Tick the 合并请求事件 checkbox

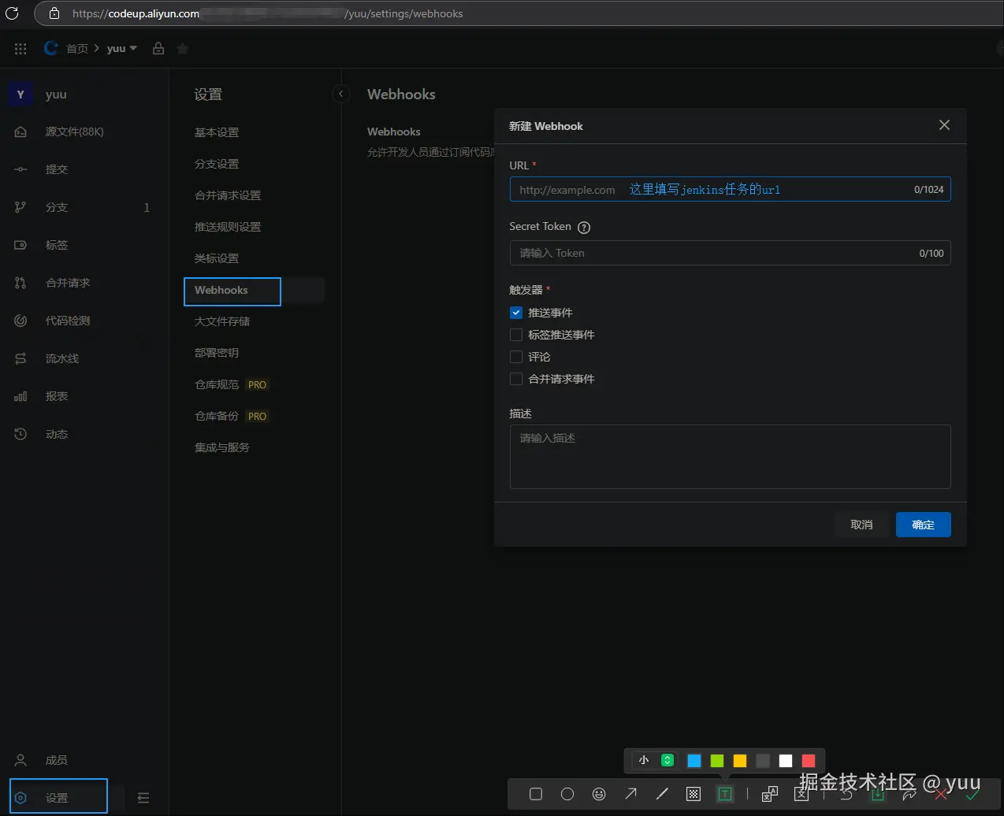[x=516, y=379]
